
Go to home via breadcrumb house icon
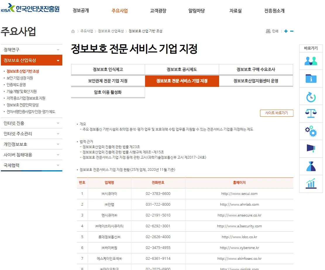(73, 31)
